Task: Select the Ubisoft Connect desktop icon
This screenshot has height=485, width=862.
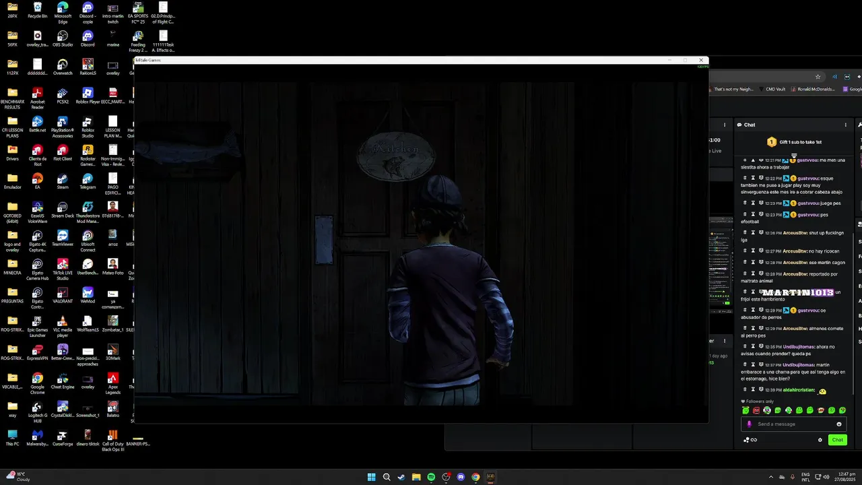Action: pos(88,241)
